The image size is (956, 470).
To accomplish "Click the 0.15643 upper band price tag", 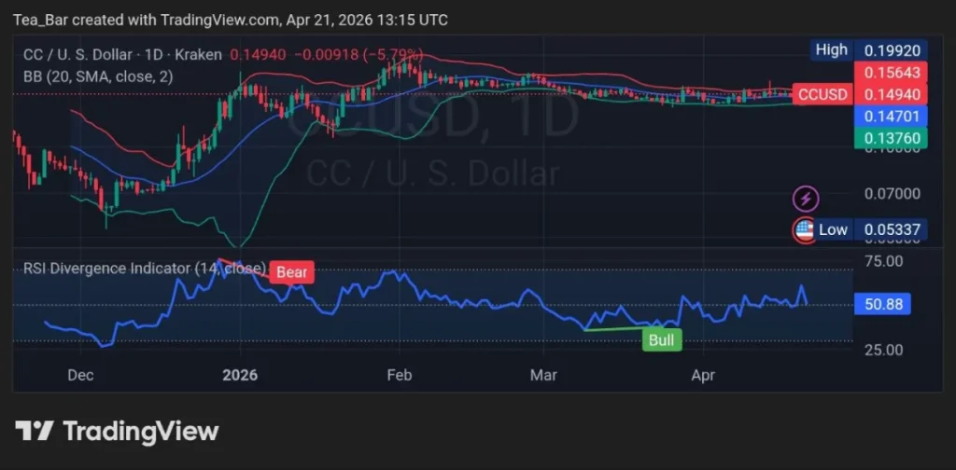I will (880, 73).
